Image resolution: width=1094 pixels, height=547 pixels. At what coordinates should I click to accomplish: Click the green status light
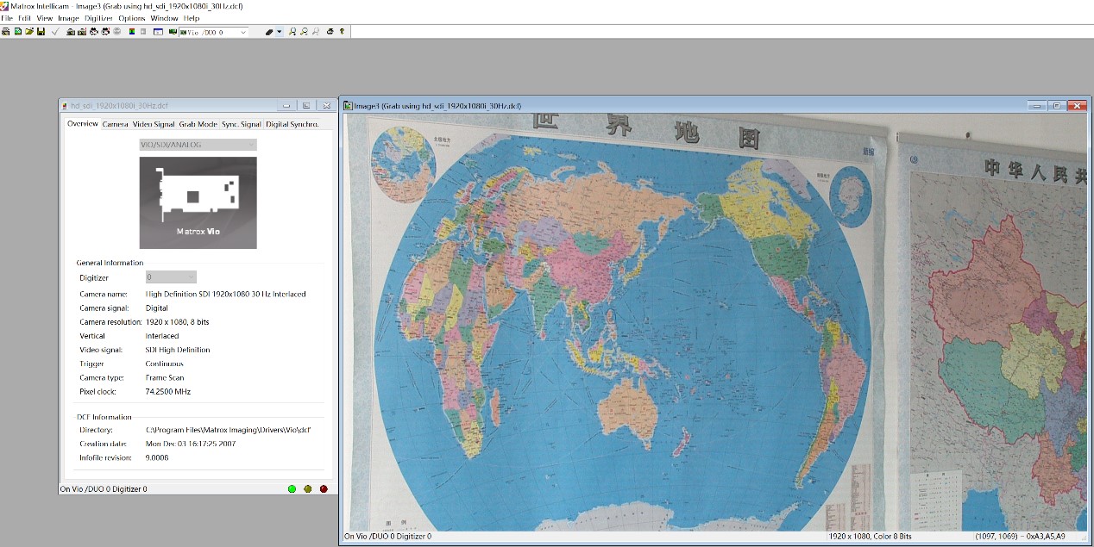(x=292, y=488)
